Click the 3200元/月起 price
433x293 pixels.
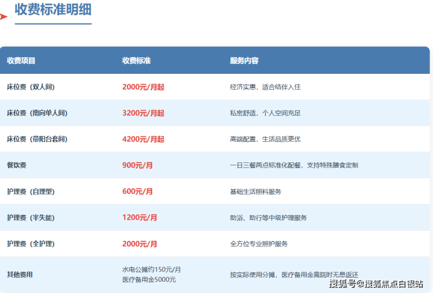pyautogui.click(x=143, y=113)
